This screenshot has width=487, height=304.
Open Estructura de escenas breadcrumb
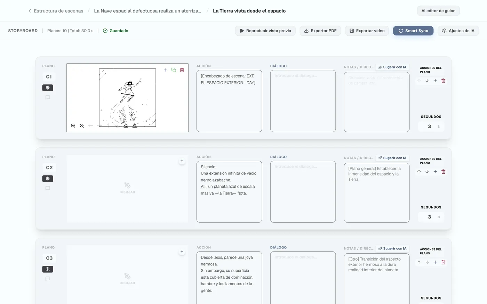pyautogui.click(x=58, y=11)
